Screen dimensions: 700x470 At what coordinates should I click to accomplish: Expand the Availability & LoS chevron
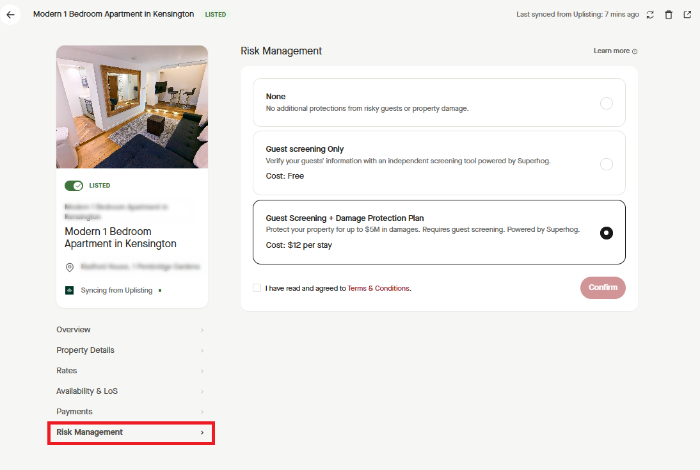tap(202, 391)
